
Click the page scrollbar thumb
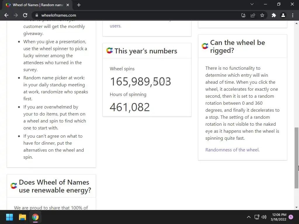click(296, 158)
